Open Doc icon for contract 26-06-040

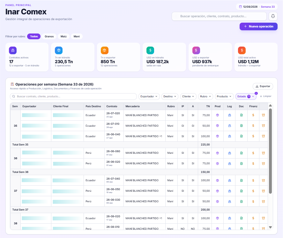coord(241,136)
